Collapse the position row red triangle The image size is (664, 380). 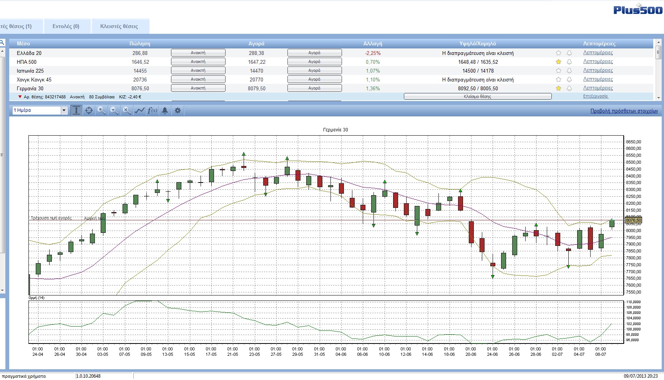click(x=20, y=97)
